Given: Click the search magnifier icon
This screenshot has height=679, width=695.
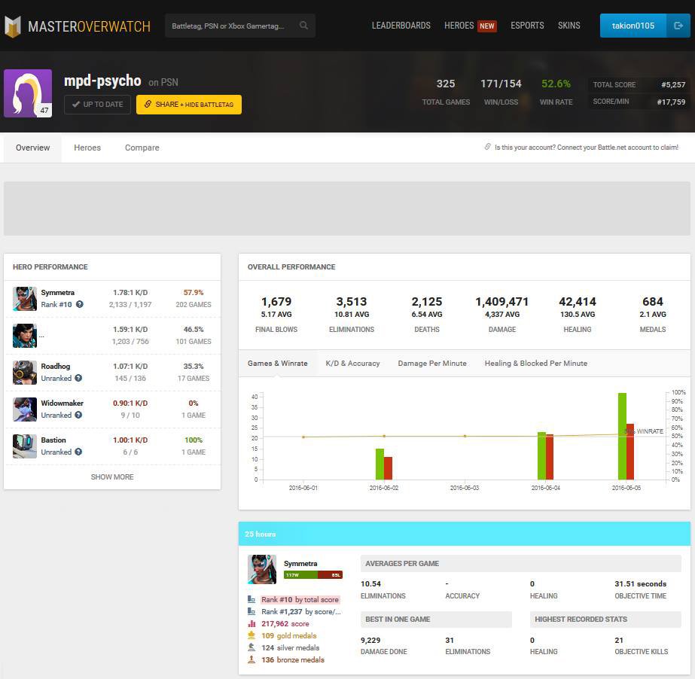Looking at the screenshot, I should pyautogui.click(x=303, y=26).
